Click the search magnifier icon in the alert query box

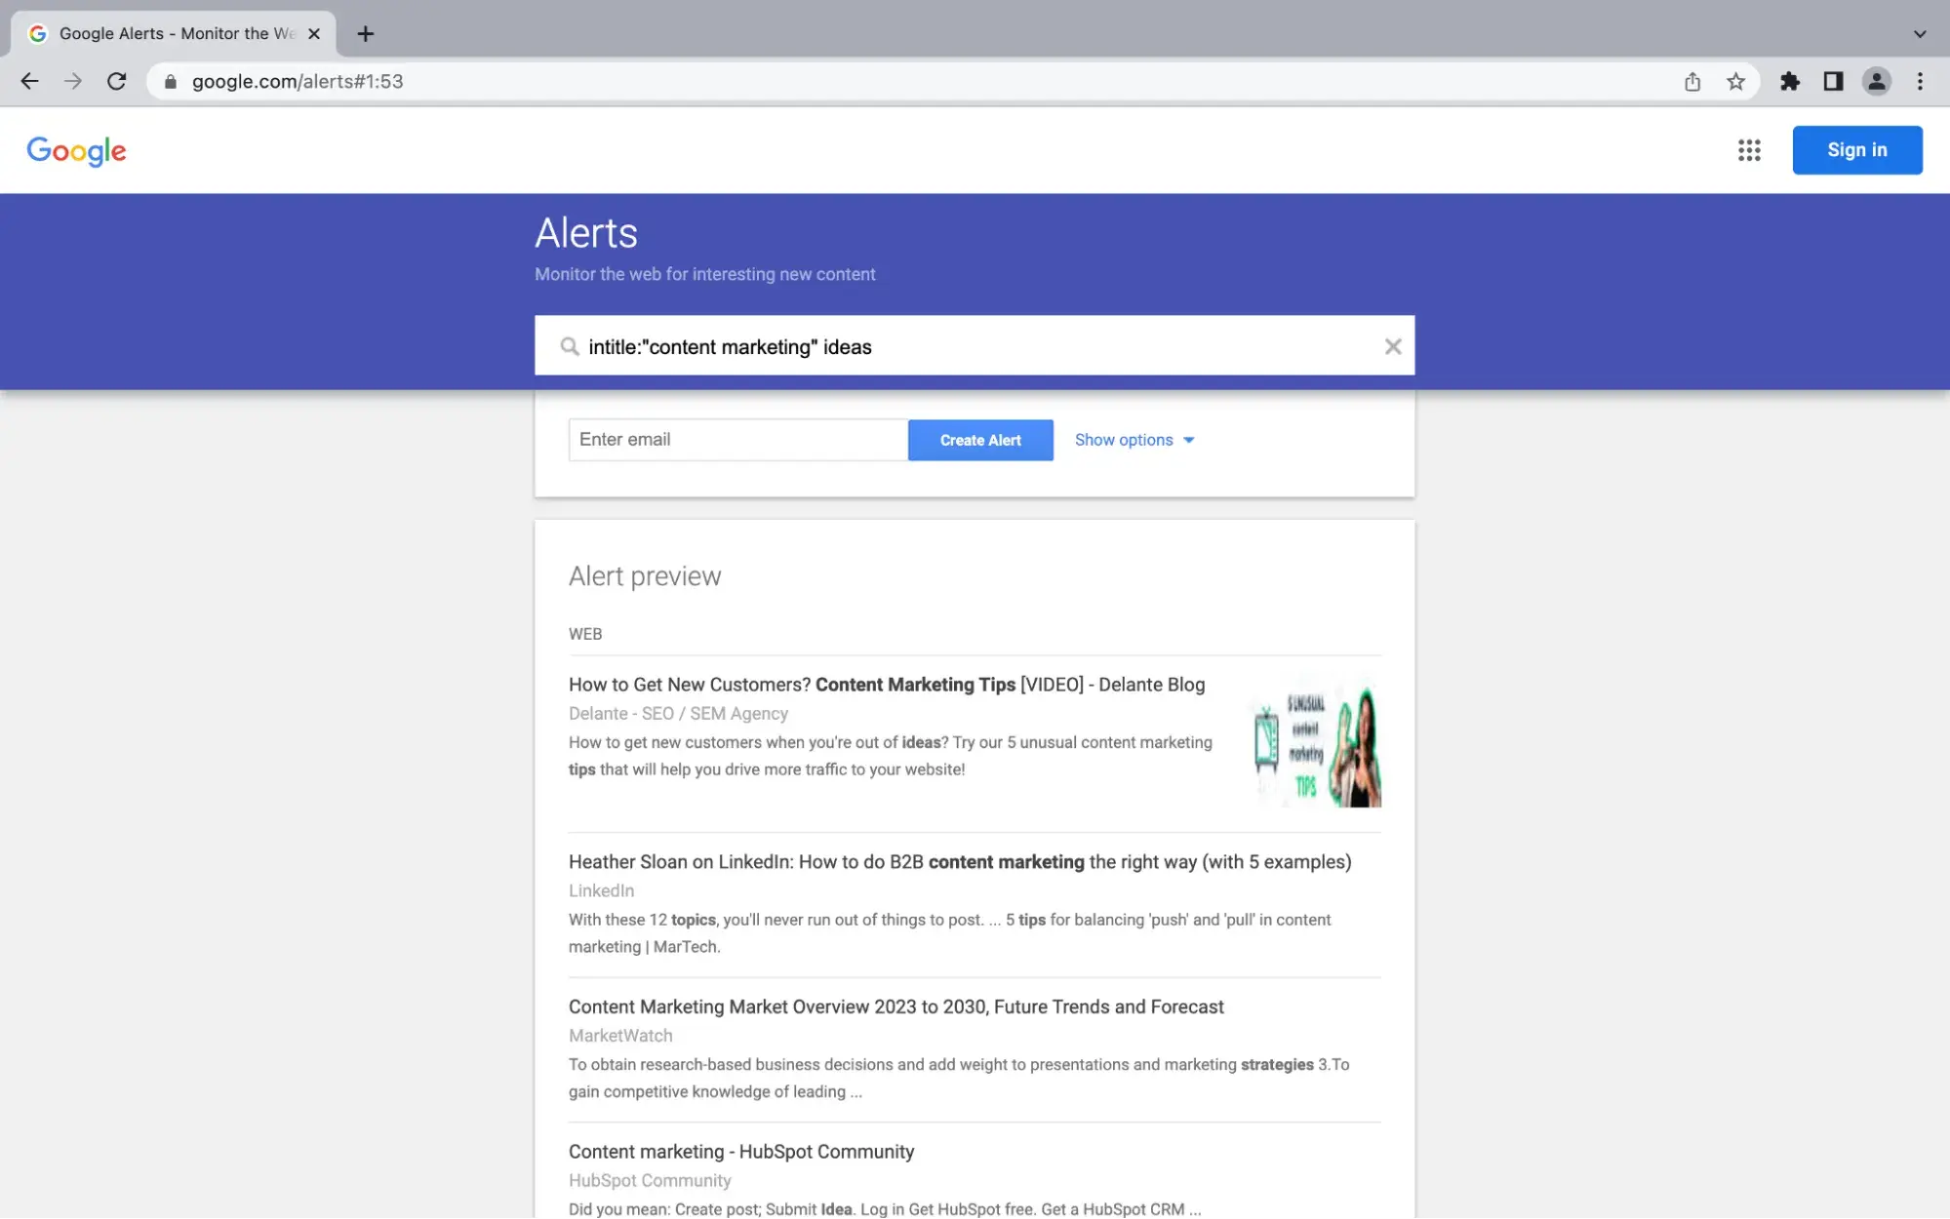tap(569, 346)
